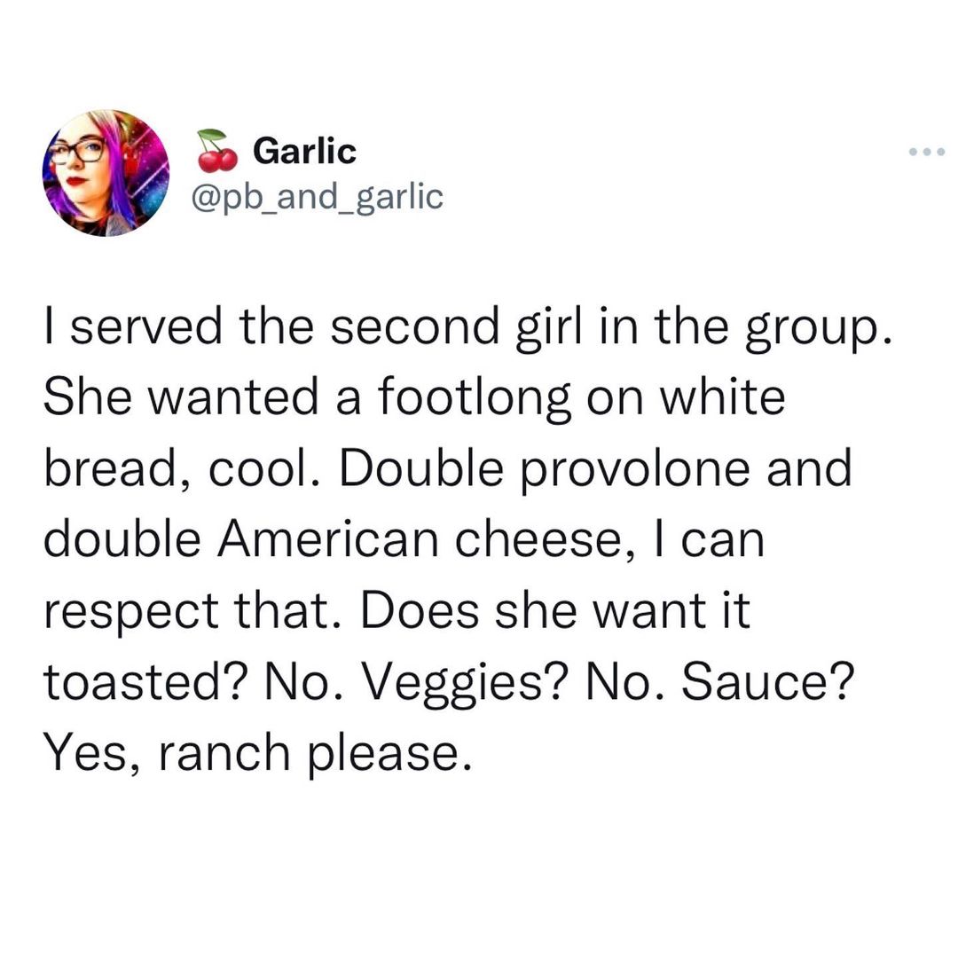Click the word "Double" before provolone

[426, 469]
